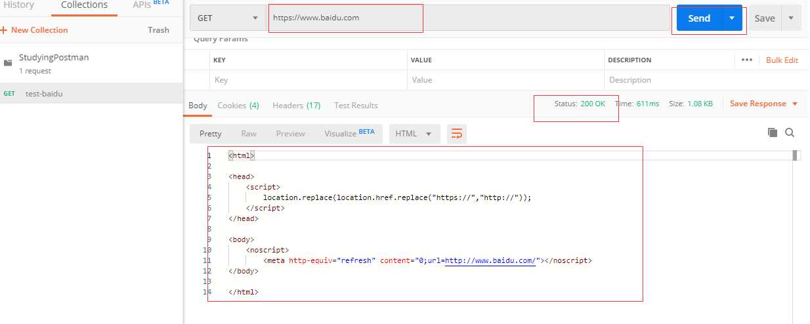
Task: Click the Status 200 OK text
Action: [x=580, y=104]
